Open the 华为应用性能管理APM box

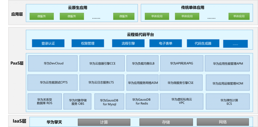coord(227,63)
